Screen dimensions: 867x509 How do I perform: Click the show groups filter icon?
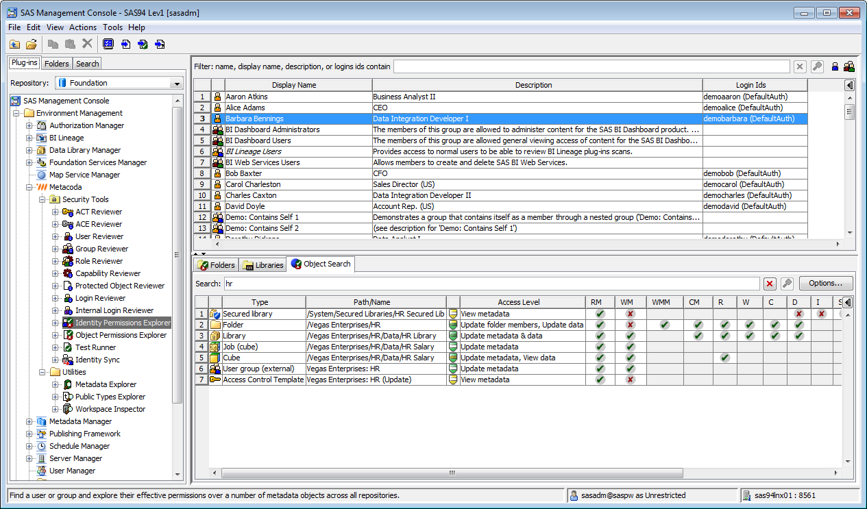coord(849,66)
